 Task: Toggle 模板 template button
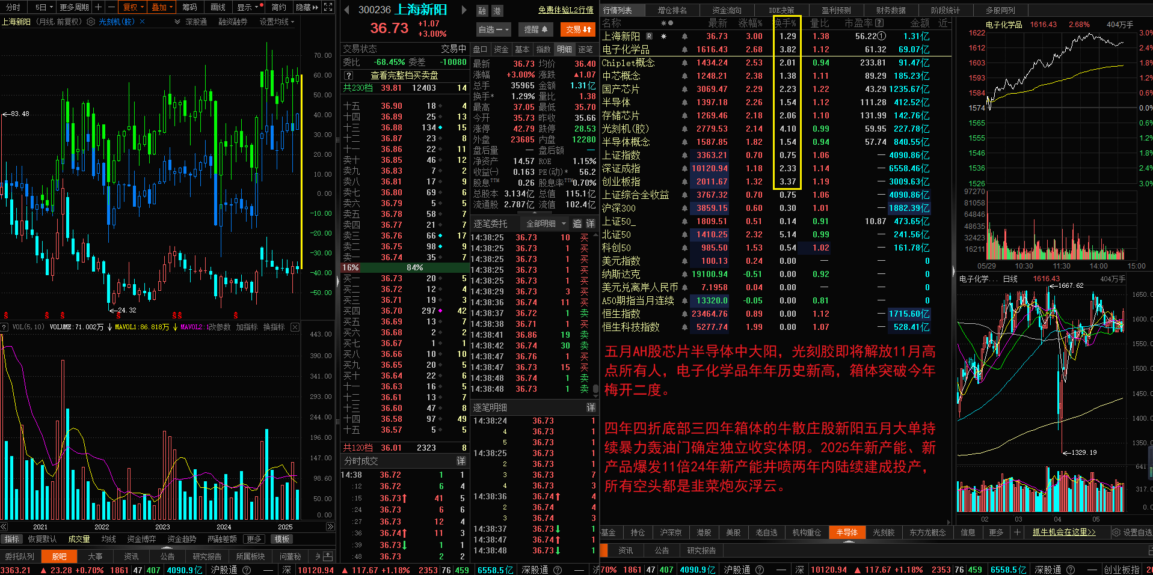pyautogui.click(x=282, y=539)
